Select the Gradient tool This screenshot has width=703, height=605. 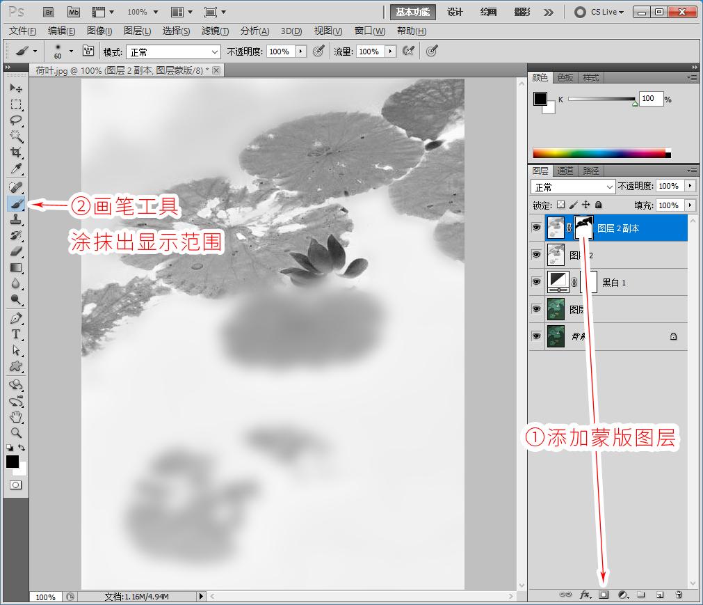click(16, 267)
